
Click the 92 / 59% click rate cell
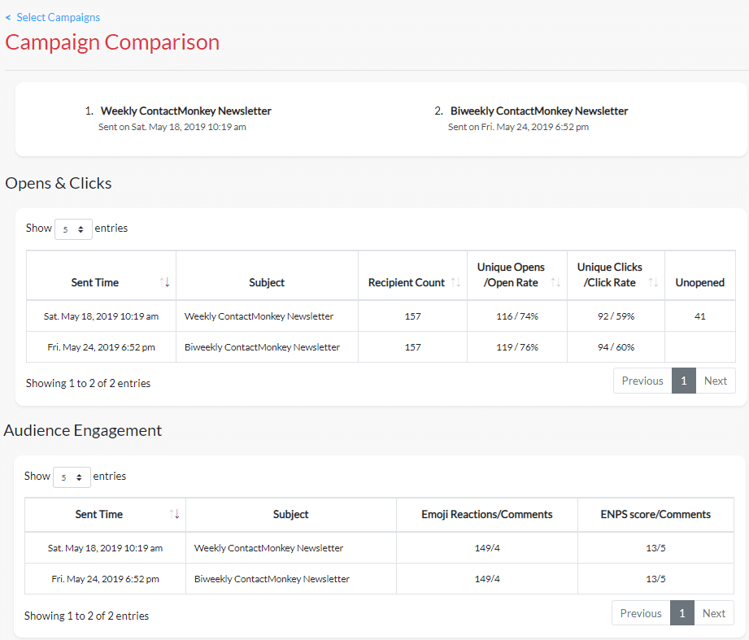tap(616, 316)
